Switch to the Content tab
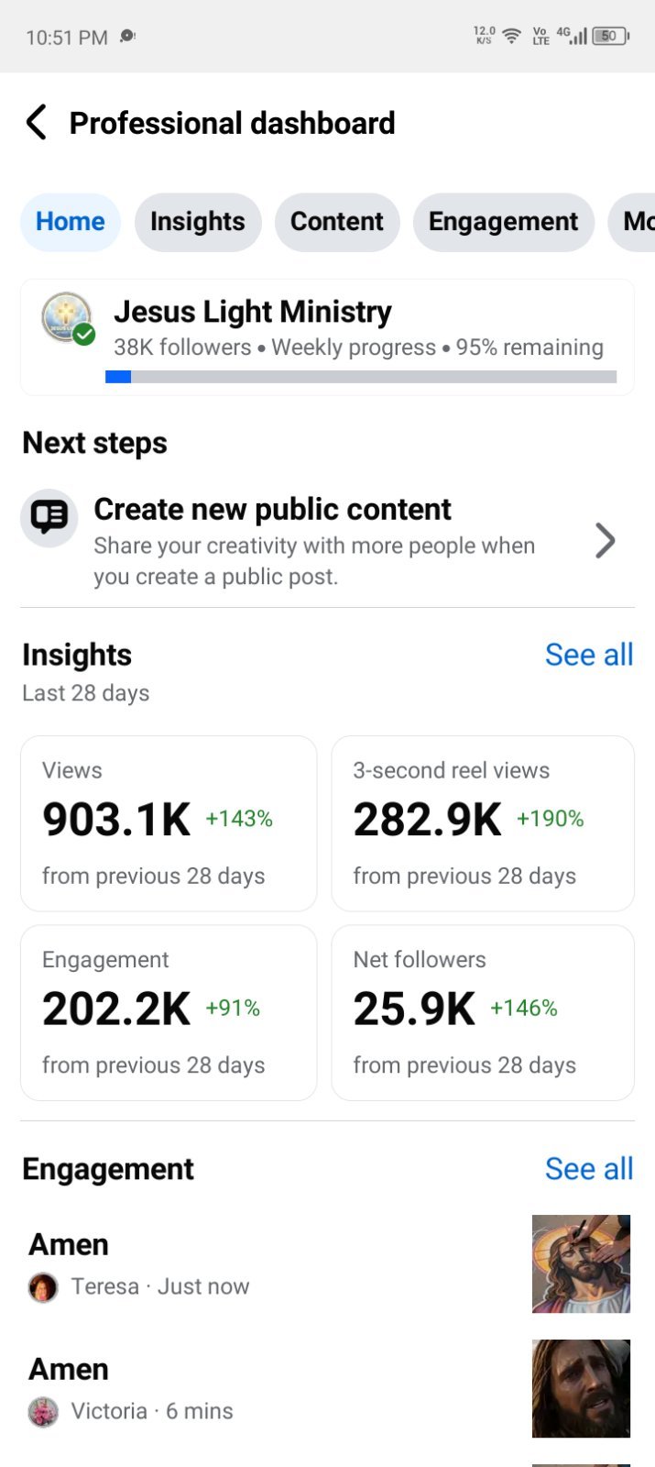Image resolution: width=655 pixels, height=1467 pixels. (337, 222)
